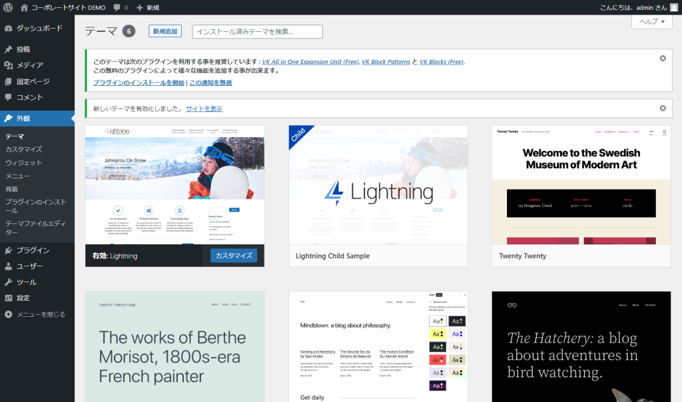Go to メディア library in sidebar

coord(29,65)
